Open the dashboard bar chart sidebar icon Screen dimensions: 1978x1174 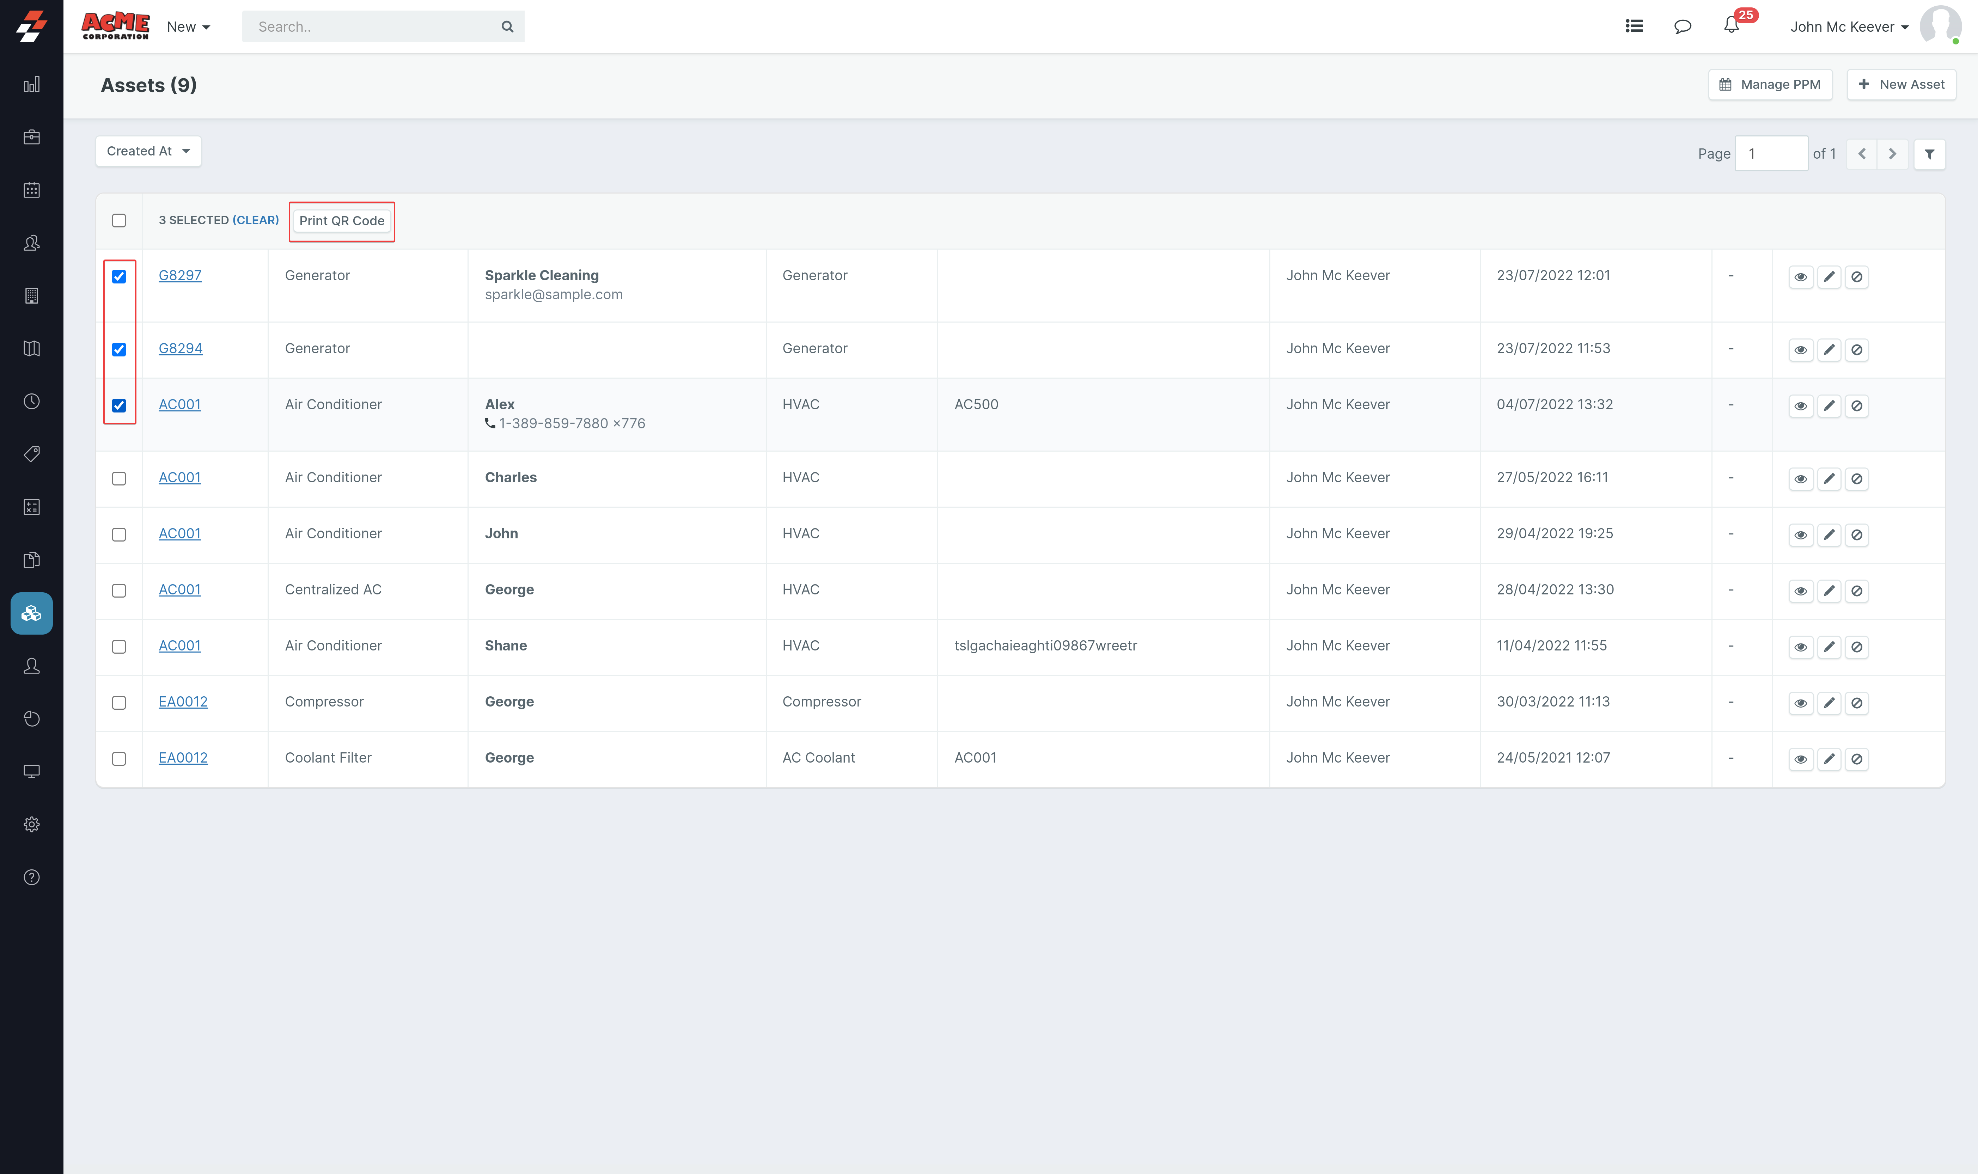click(x=32, y=85)
